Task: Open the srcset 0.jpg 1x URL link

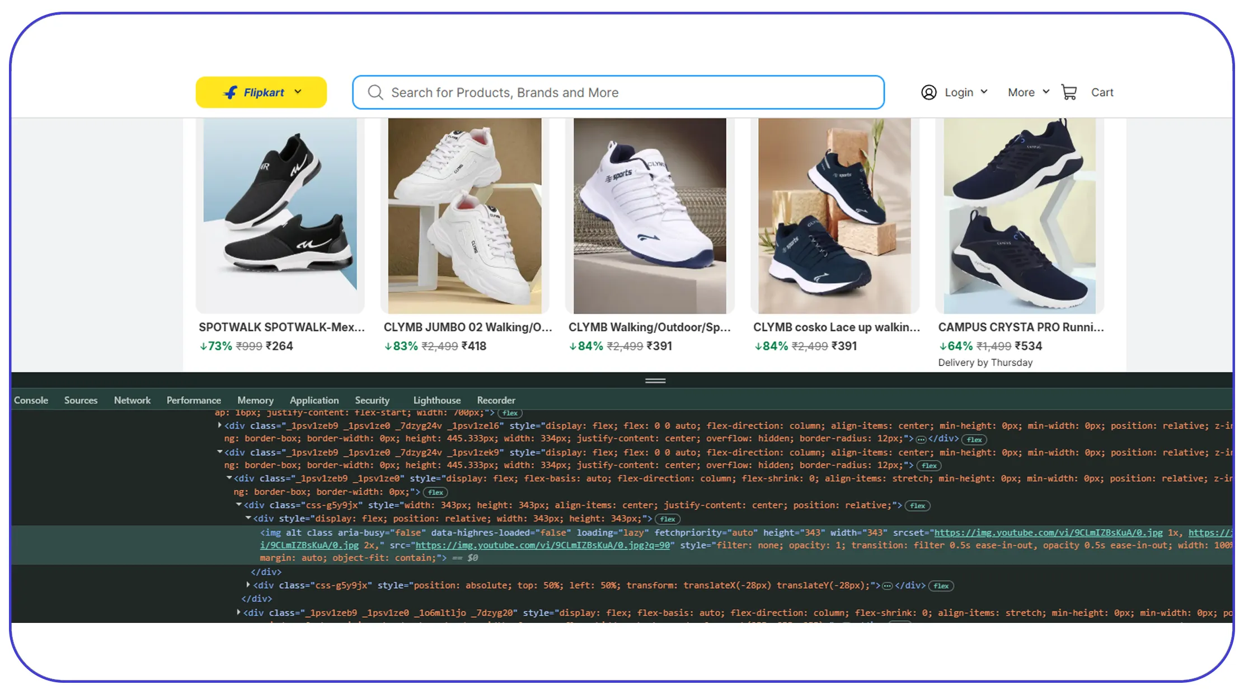Action: 1048,532
